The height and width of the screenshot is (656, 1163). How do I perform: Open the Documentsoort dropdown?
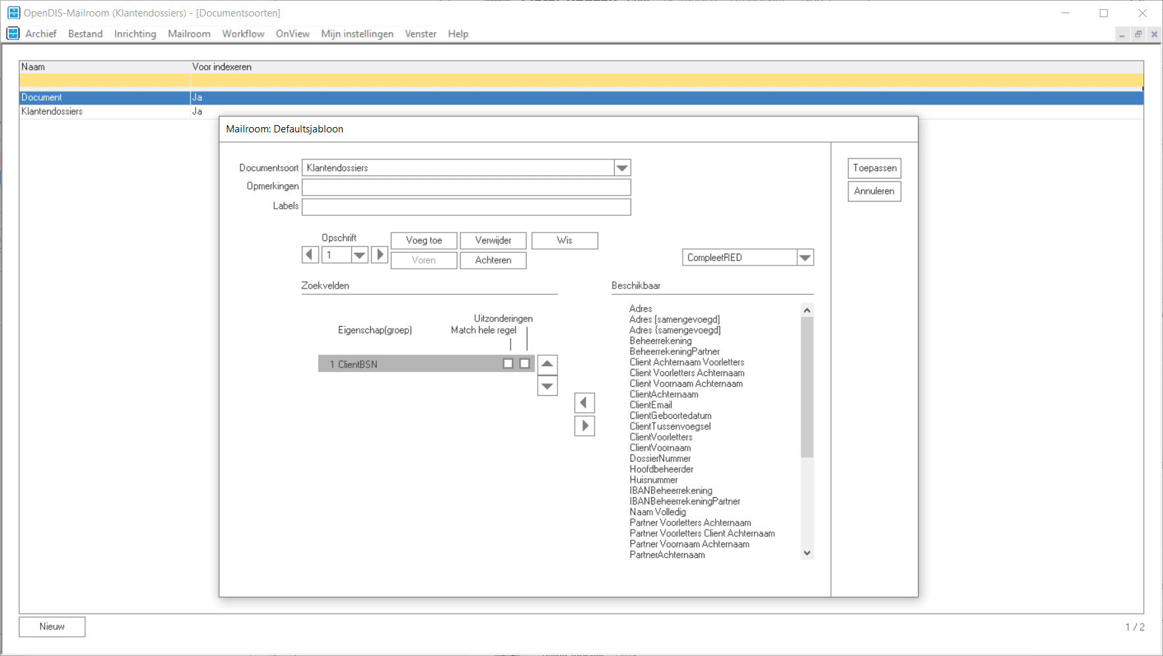pyautogui.click(x=622, y=168)
